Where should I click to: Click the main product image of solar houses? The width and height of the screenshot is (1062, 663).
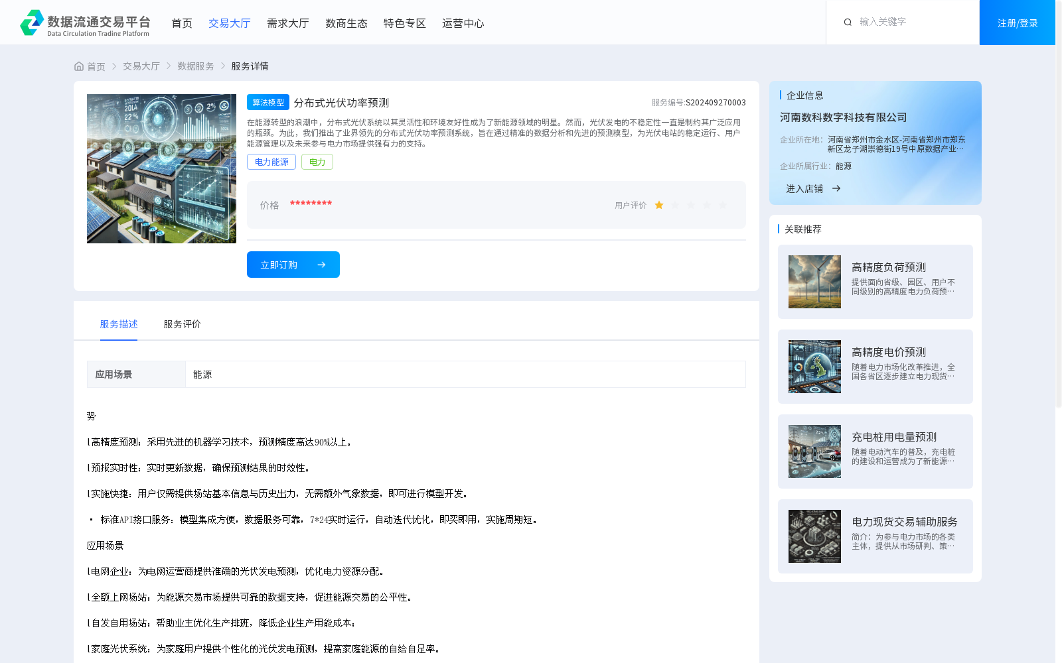click(x=161, y=168)
